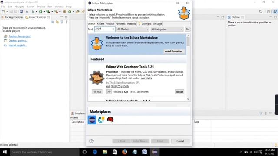
Task: Toggle Link with Editor in Project Explorer
Action: coord(57,22)
